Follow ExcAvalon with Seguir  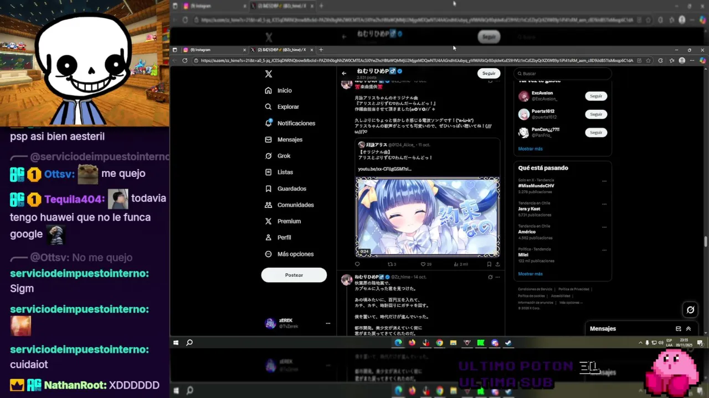(x=596, y=96)
